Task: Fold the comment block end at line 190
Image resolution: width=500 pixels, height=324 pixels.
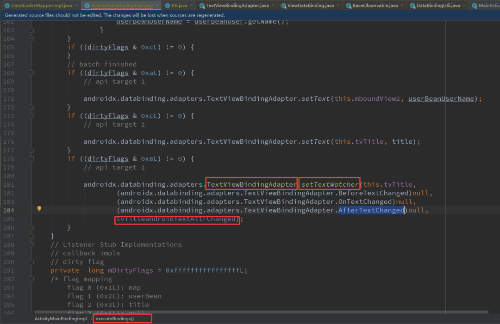Action: click(x=31, y=262)
